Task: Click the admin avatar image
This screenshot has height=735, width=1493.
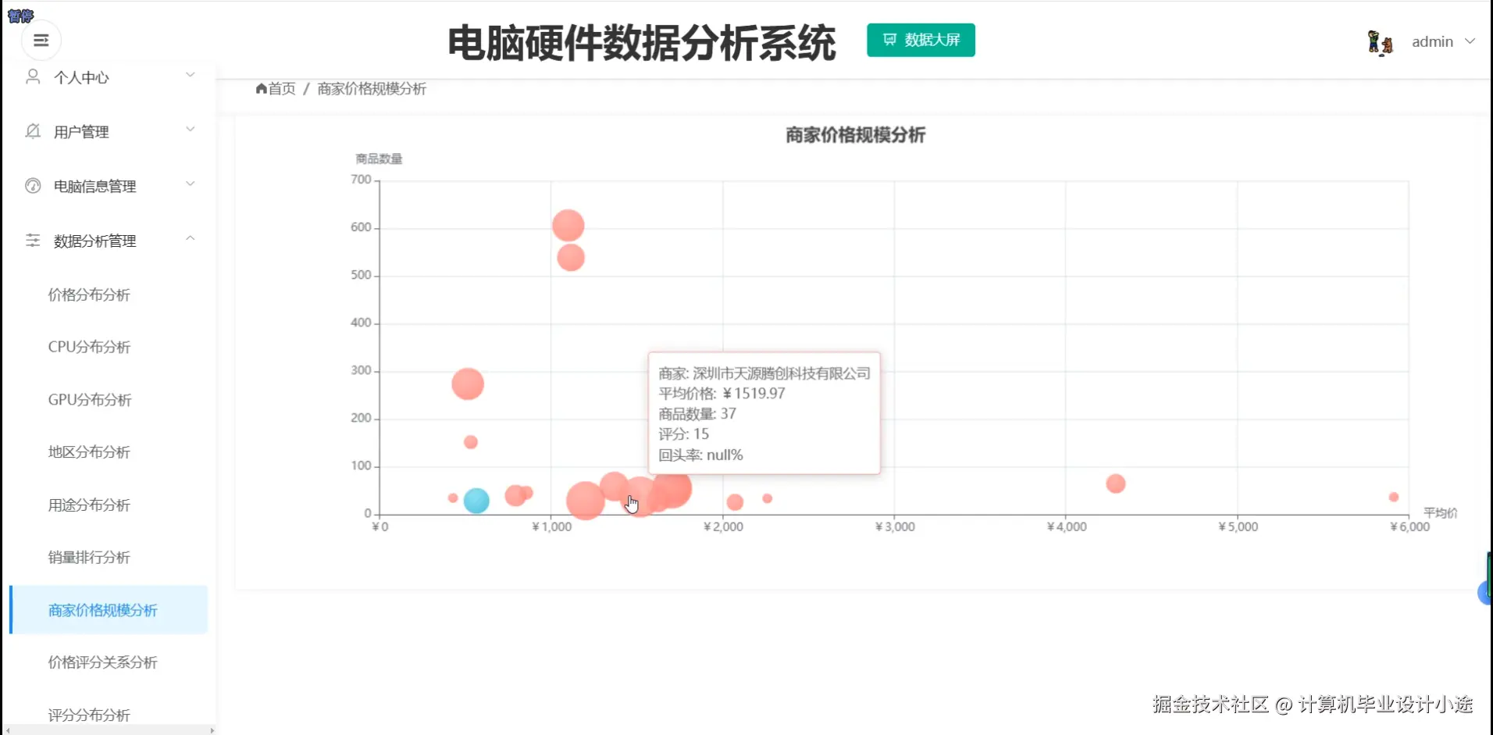Action: (x=1379, y=41)
